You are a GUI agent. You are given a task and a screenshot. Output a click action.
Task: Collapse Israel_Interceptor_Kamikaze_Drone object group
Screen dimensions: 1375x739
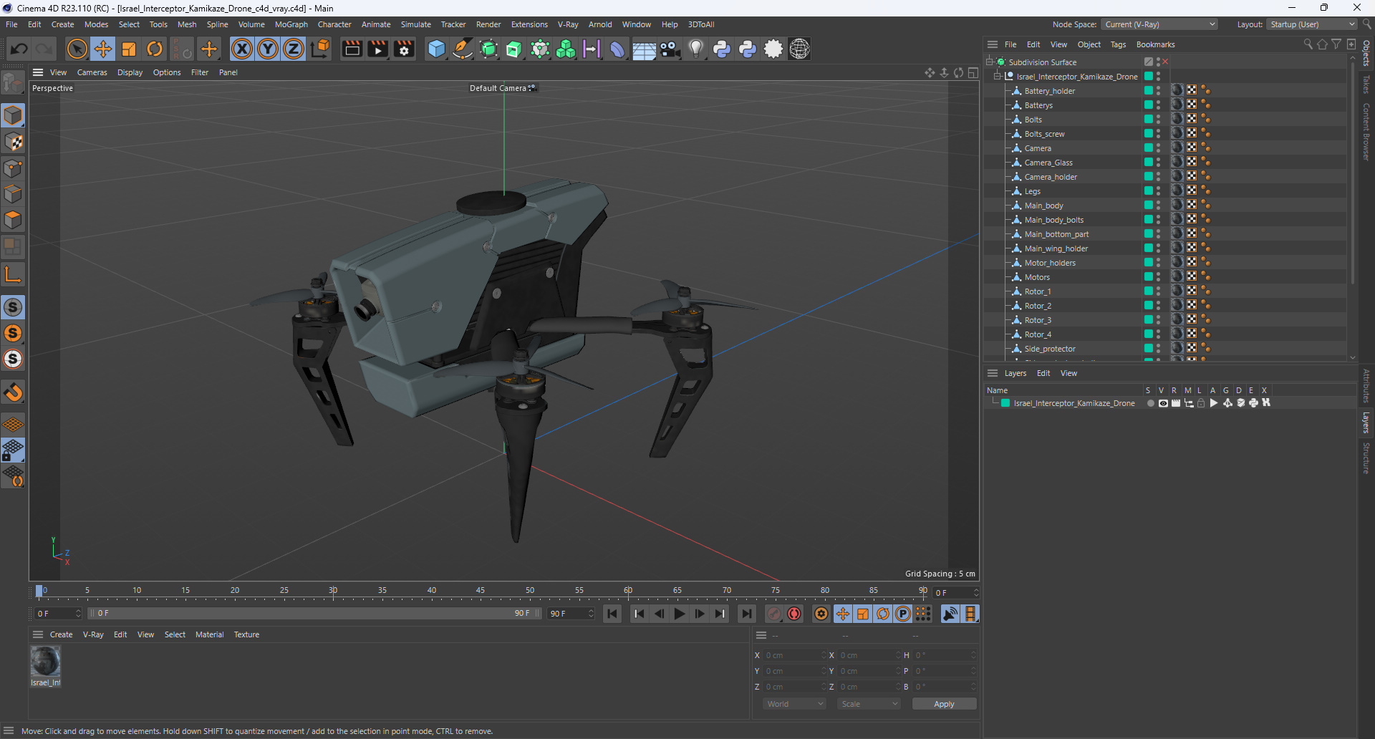pyautogui.click(x=998, y=76)
